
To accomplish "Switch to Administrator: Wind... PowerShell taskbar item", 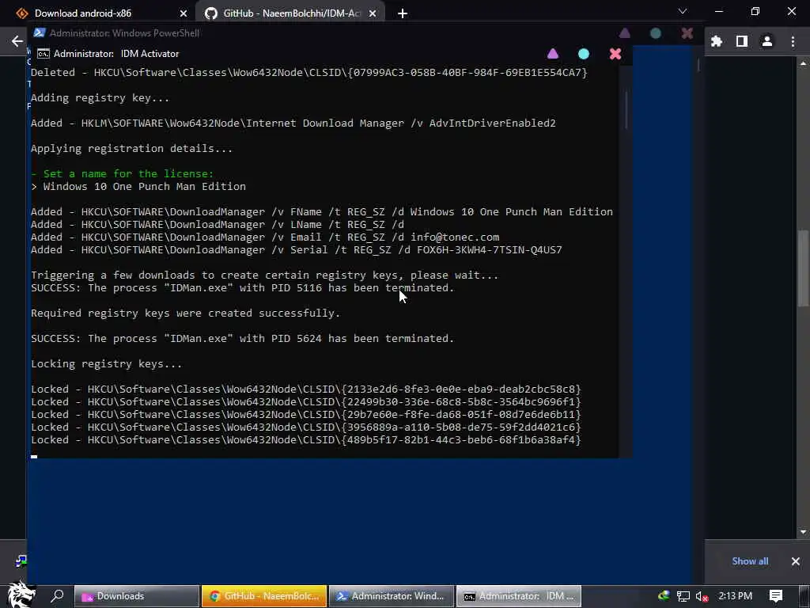I will click(x=392, y=596).
